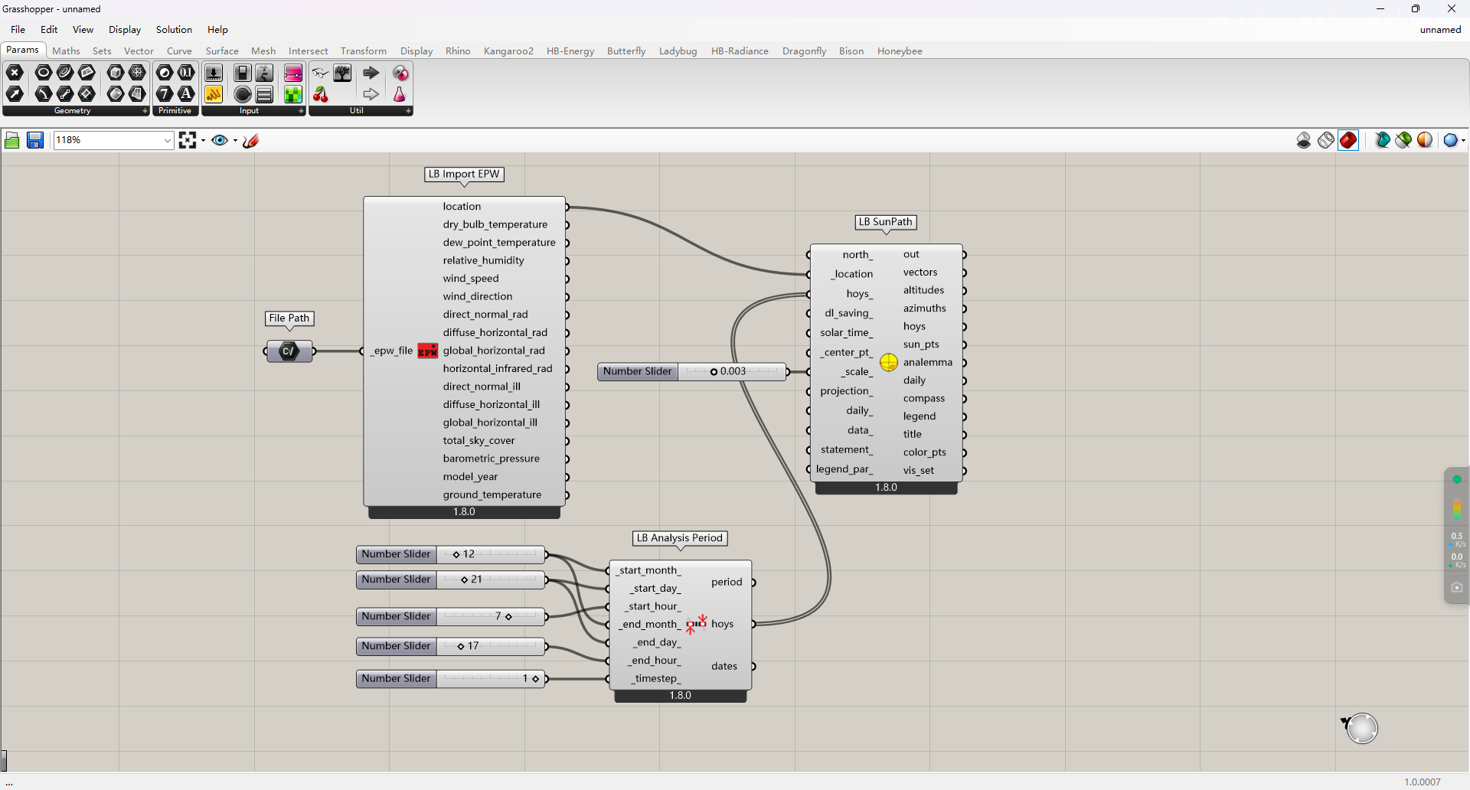Select the tree silhouette util icon
Viewport: 1470px width, 790px height.
[x=342, y=73]
